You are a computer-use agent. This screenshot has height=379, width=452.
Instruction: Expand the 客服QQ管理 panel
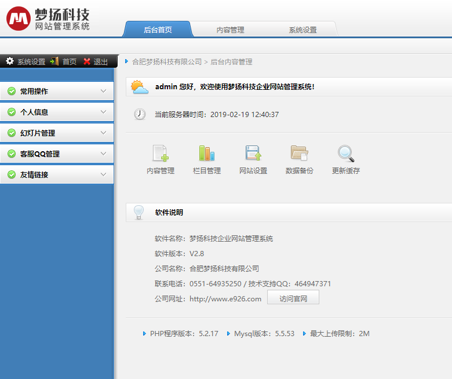pyautogui.click(x=57, y=154)
